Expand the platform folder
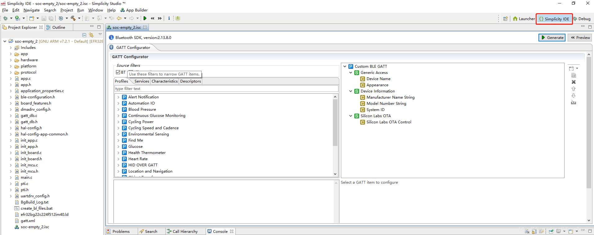 pos(11,66)
